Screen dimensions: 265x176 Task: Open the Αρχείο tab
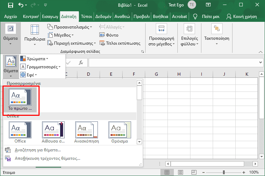coord(11,17)
